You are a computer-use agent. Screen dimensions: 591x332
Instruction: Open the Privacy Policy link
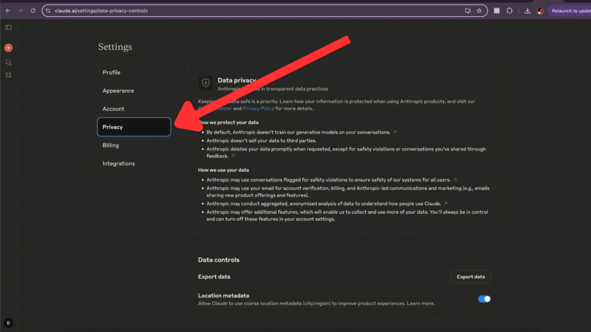coord(258,108)
